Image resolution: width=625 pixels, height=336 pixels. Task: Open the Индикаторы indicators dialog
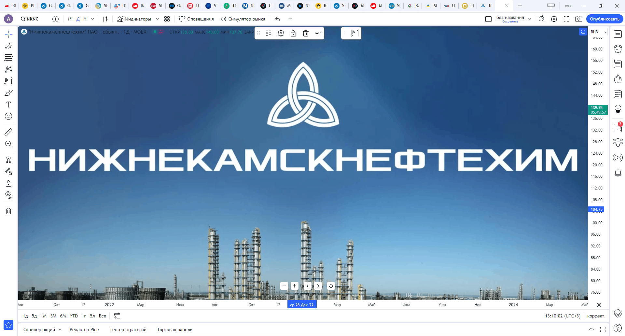[x=134, y=19]
